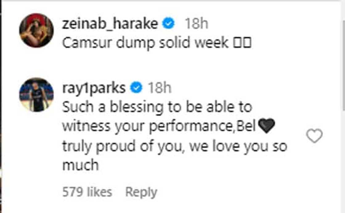The height and width of the screenshot is (213, 345).
Task: Click ray1parks' circular profile avatar
Action: 36,95
